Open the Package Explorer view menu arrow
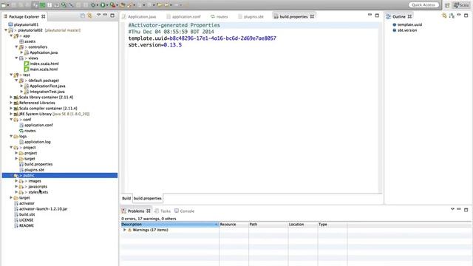Image resolution: width=473 pixels, height=266 pixels. click(98, 15)
